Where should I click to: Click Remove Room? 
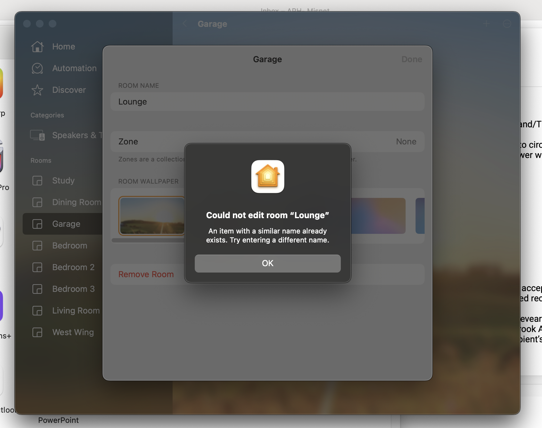coord(146,274)
